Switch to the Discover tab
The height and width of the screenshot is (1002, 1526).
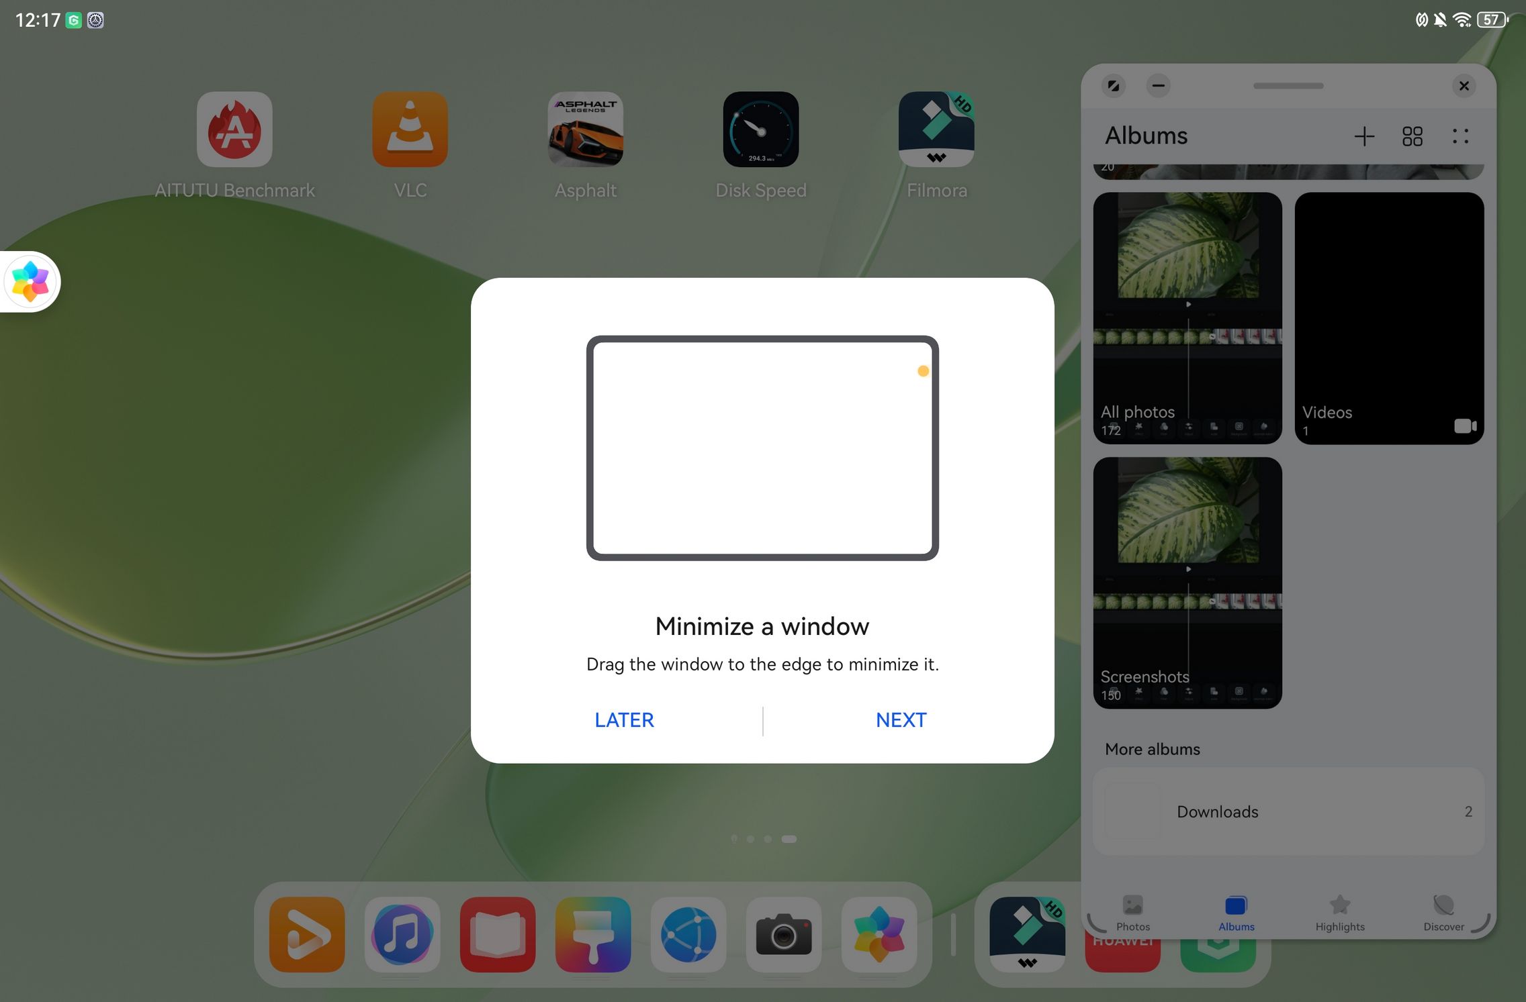click(x=1443, y=913)
